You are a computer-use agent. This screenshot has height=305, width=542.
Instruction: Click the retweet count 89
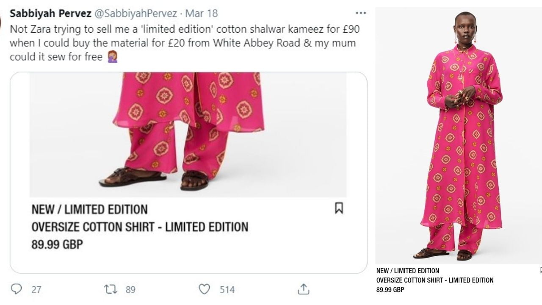coord(130,290)
